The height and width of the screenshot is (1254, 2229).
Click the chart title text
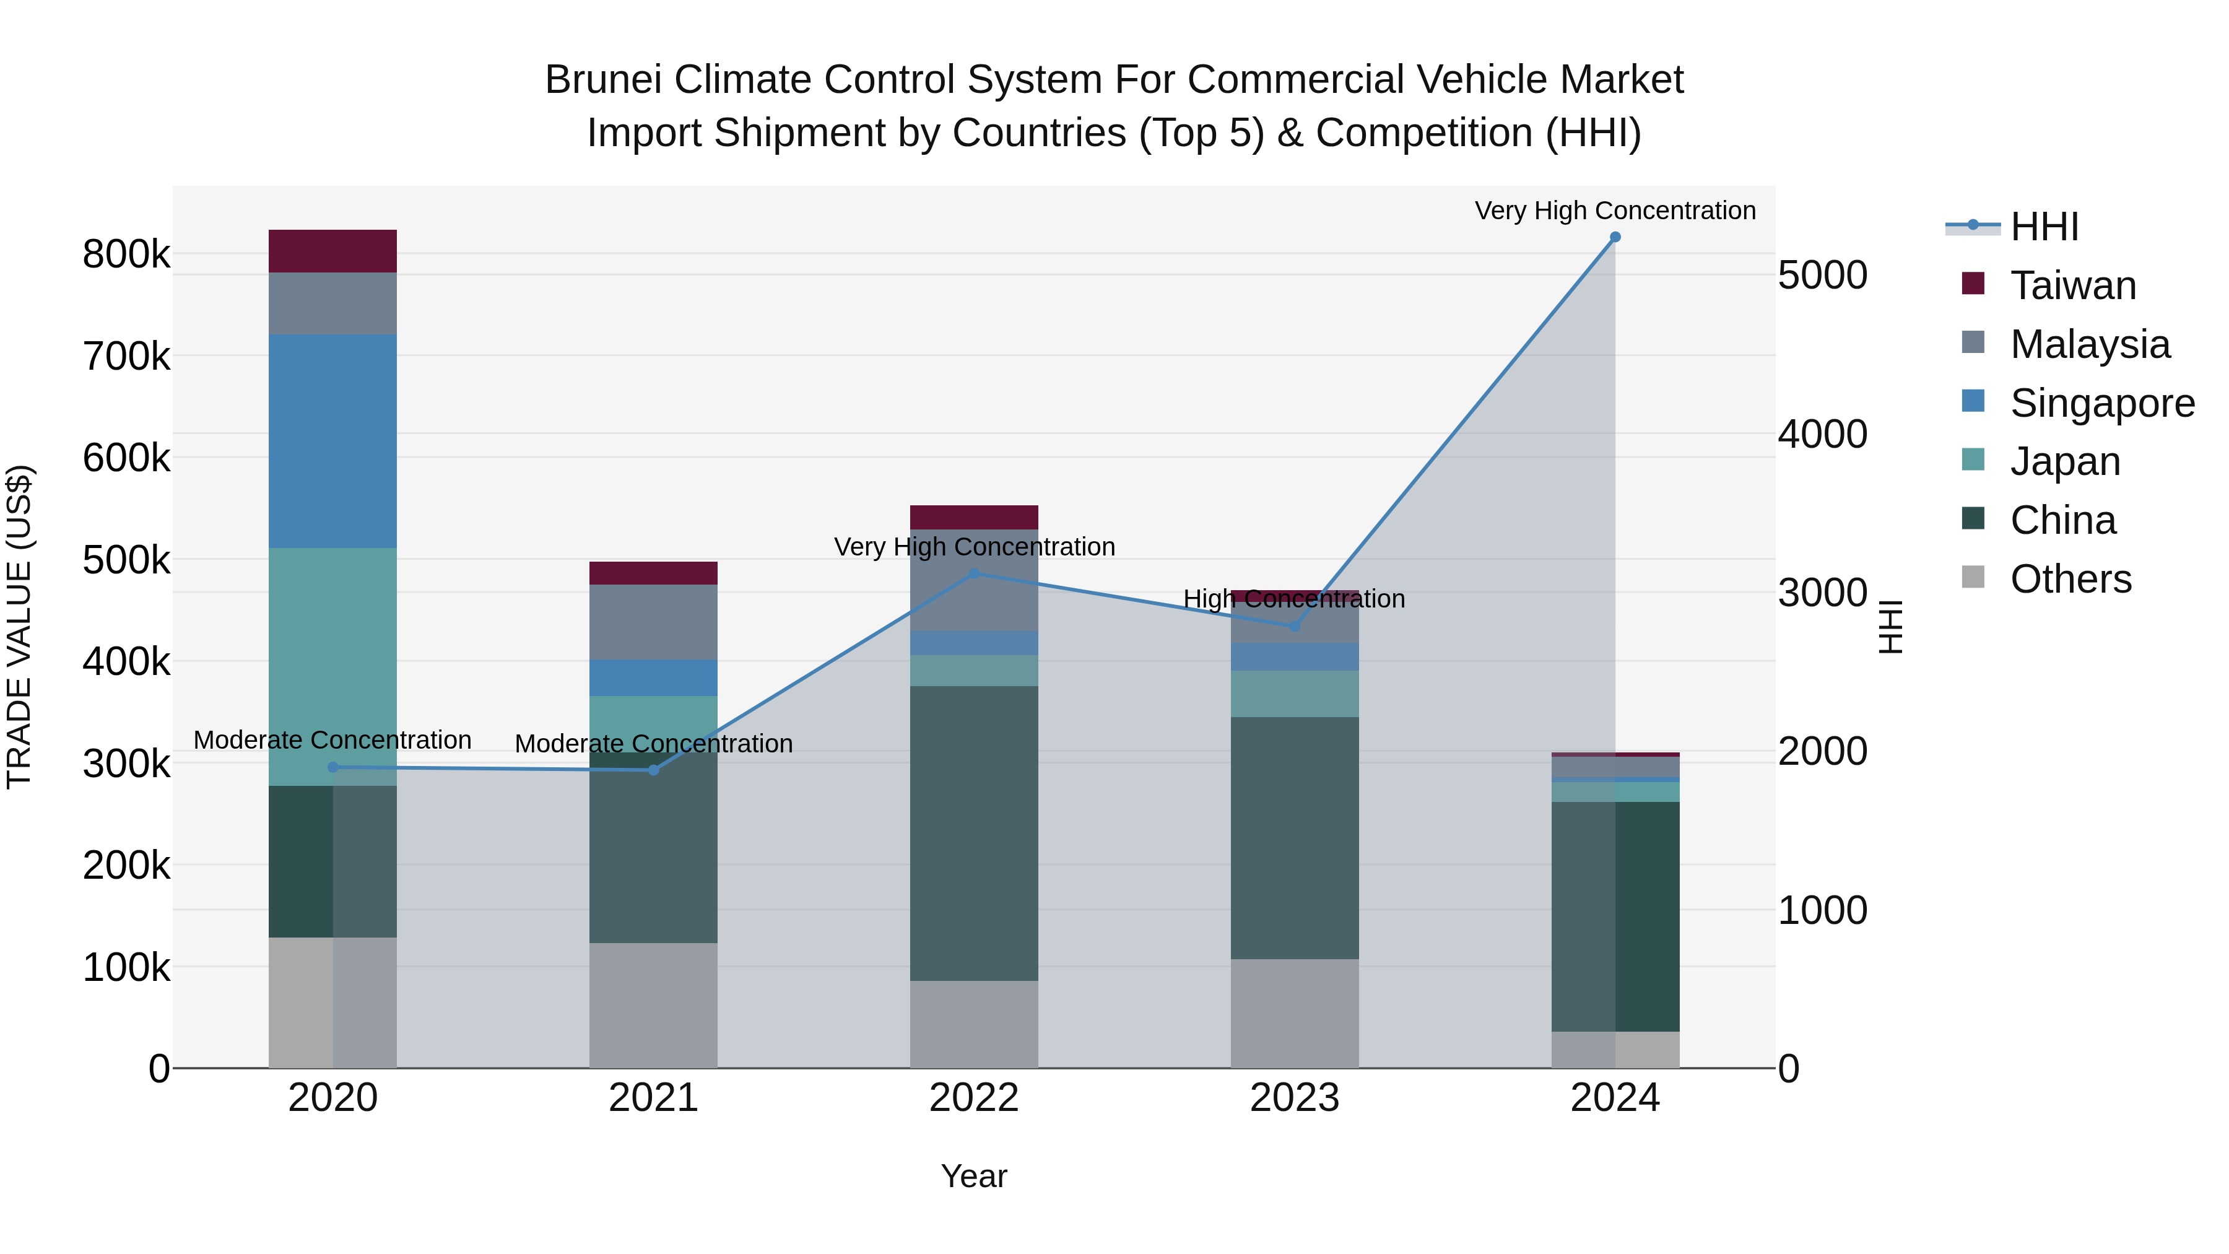point(1114,105)
